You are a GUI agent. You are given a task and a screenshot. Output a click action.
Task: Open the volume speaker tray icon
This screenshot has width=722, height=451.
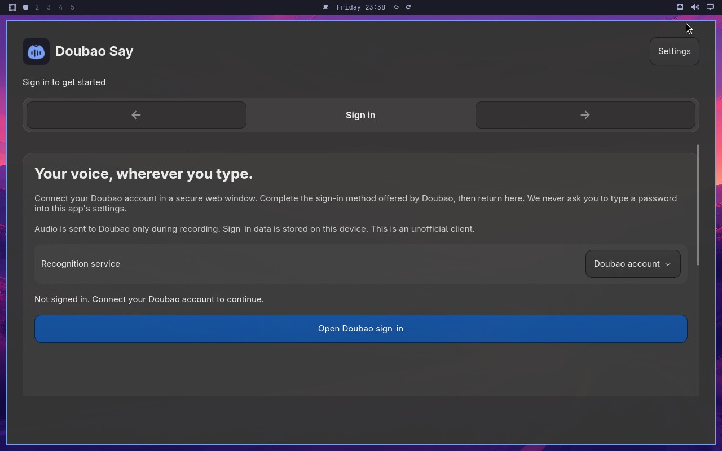pos(695,7)
